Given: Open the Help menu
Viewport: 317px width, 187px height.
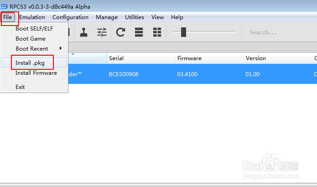Looking at the screenshot, I should [177, 17].
